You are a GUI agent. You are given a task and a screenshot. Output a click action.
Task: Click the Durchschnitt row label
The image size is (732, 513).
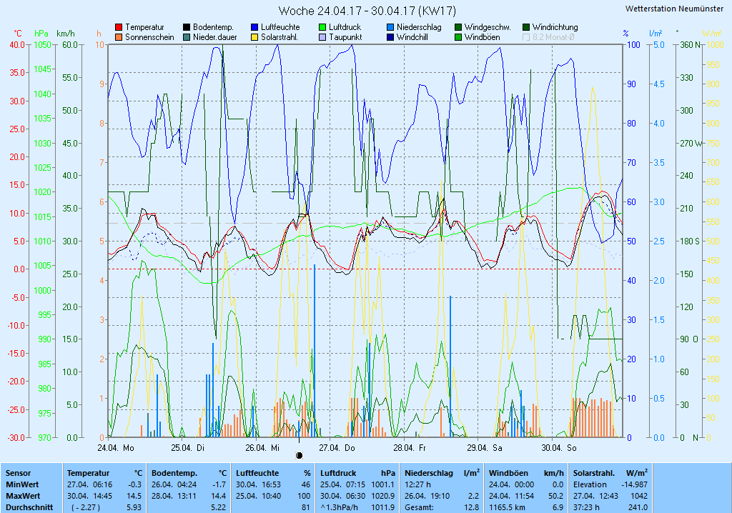pos(29,507)
